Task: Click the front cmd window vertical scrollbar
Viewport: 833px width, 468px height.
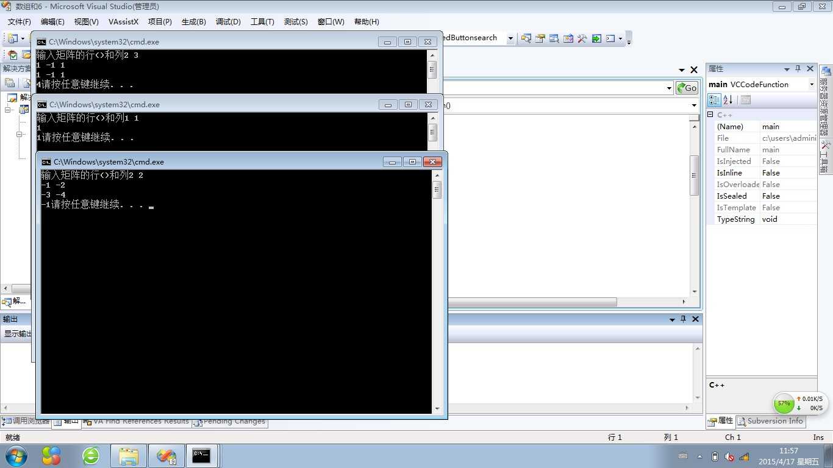Action: 437,291
